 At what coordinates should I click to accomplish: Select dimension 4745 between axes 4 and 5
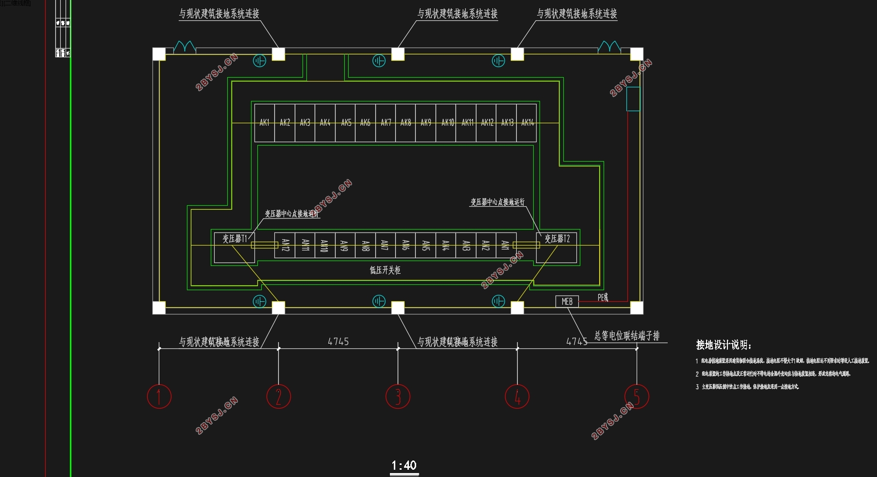[x=577, y=342]
